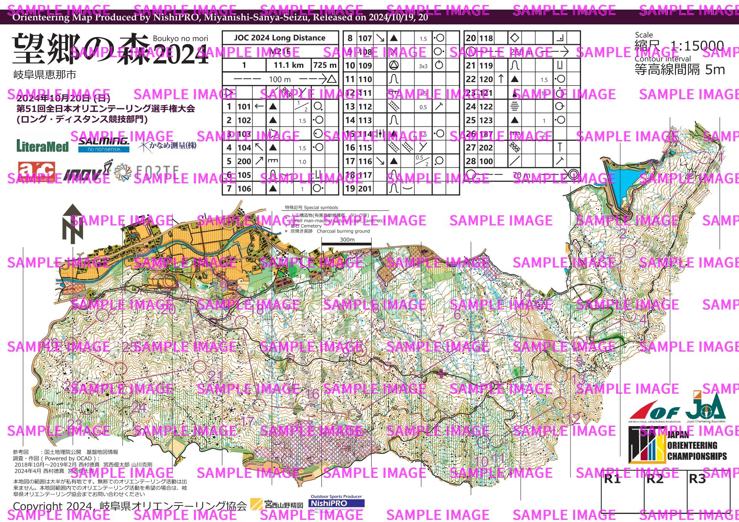Click the circled triangle symbol in row 10
The height and width of the screenshot is (522, 739).
point(394,65)
